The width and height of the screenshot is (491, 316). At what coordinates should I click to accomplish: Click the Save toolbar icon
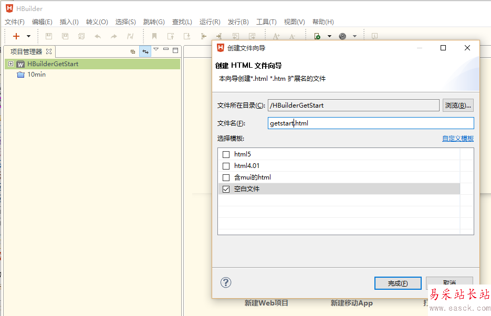(49, 36)
